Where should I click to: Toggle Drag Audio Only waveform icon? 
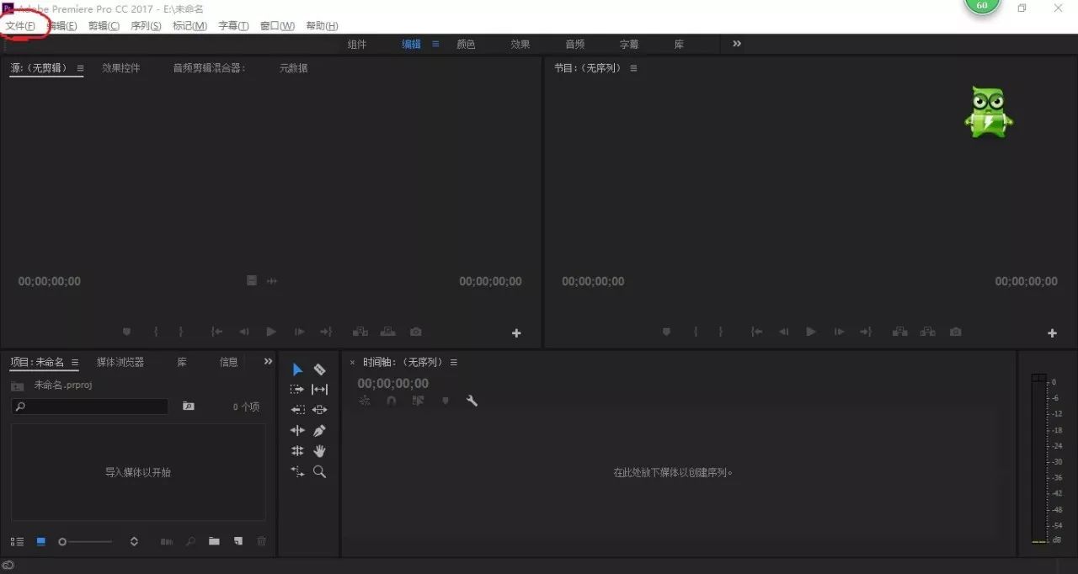pos(272,280)
